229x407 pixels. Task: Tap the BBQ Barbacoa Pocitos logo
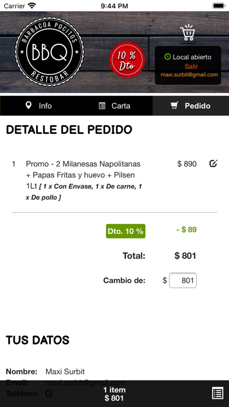coord(50,51)
